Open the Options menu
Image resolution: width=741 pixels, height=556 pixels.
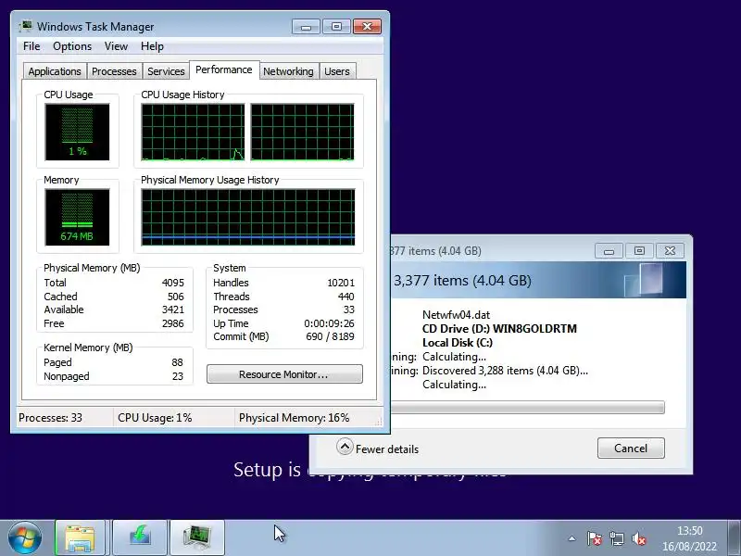(72, 46)
